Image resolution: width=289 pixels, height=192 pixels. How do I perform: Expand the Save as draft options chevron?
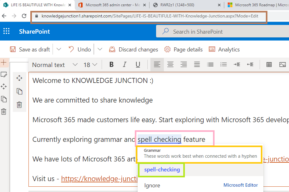[x=58, y=49]
